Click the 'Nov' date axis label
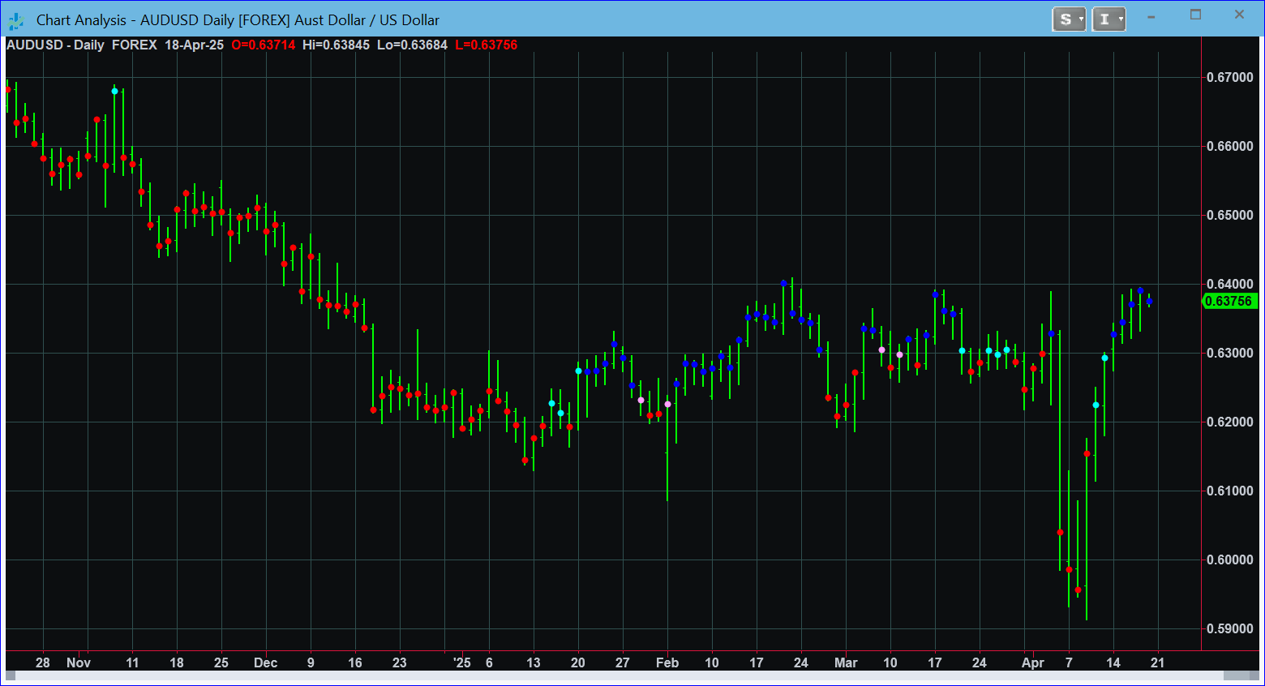The image size is (1265, 686). tap(79, 662)
